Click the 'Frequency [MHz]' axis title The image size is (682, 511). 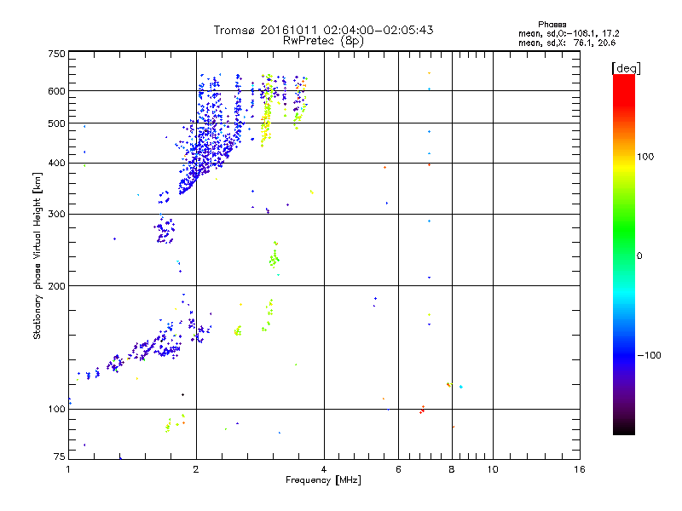click(x=323, y=480)
